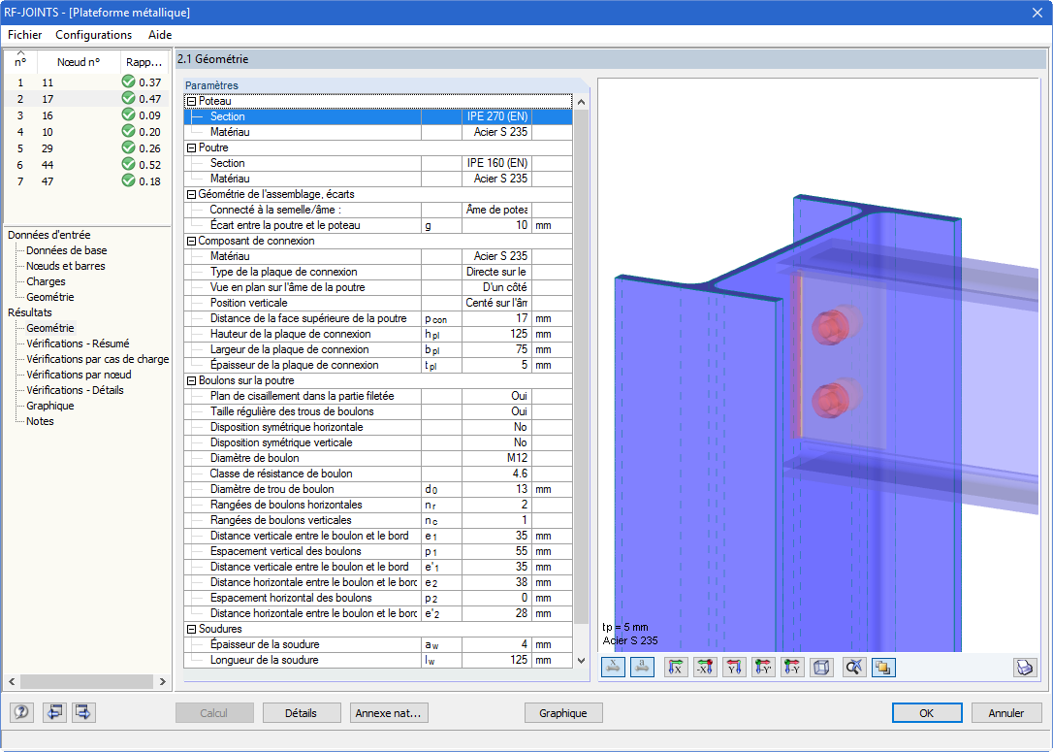Go to the next window with right arrow icon
Screen dimensions: 1053x752
click(x=83, y=712)
